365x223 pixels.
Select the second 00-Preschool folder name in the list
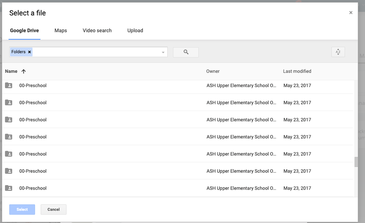33,103
